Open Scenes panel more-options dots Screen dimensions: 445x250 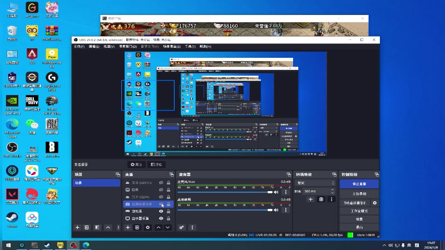118,227
